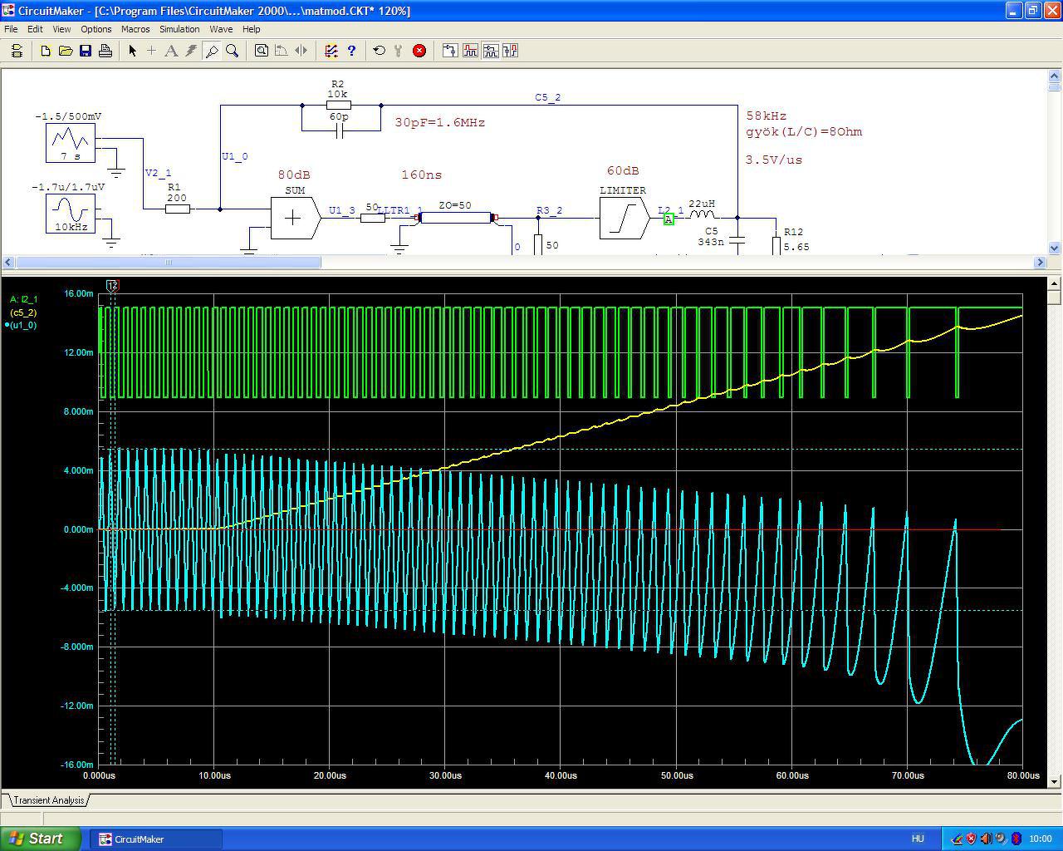Open the Simulation menu
The image size is (1063, 851).
[179, 29]
